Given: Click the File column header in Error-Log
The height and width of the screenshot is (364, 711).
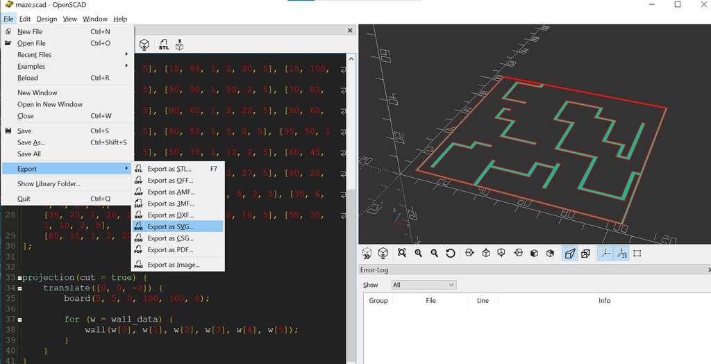Looking at the screenshot, I should tap(430, 301).
